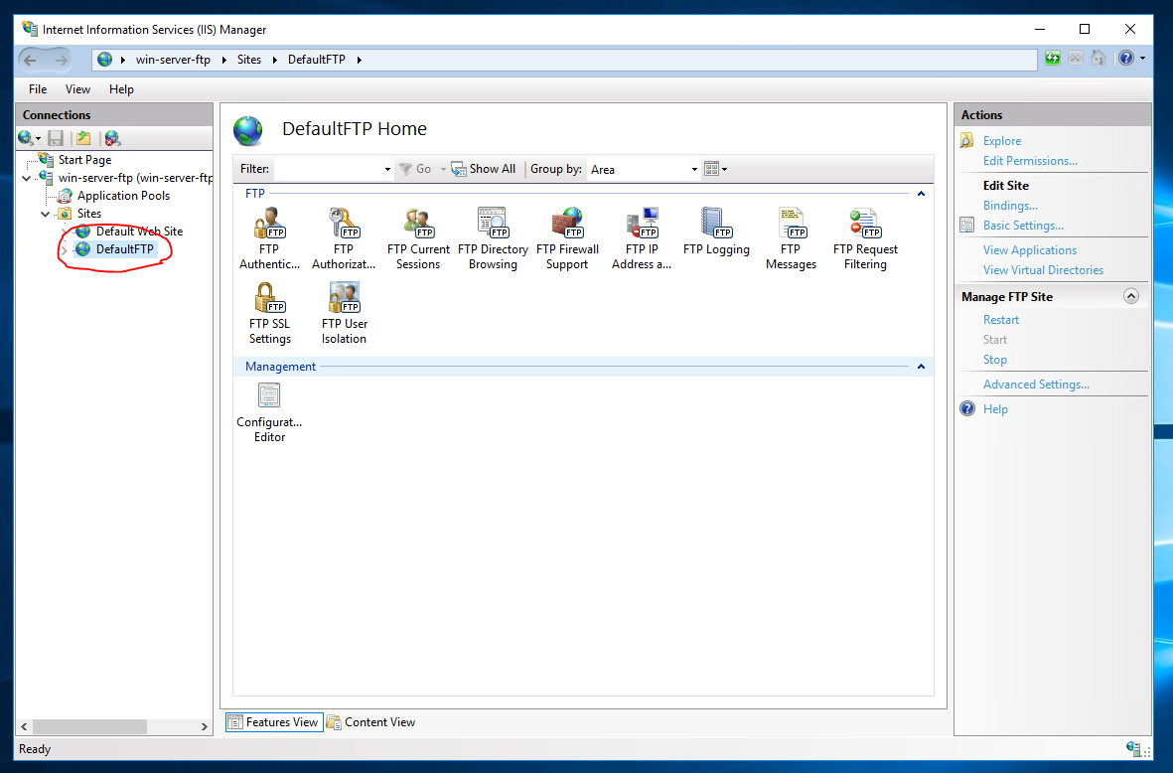Viewport: 1173px width, 773px height.
Task: Switch to Features View tab
Action: (274, 722)
